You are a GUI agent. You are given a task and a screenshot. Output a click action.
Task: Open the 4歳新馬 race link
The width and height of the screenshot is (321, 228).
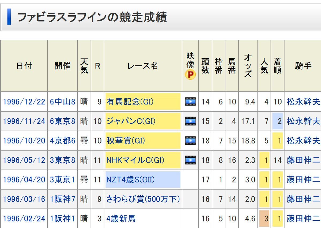[121, 218]
